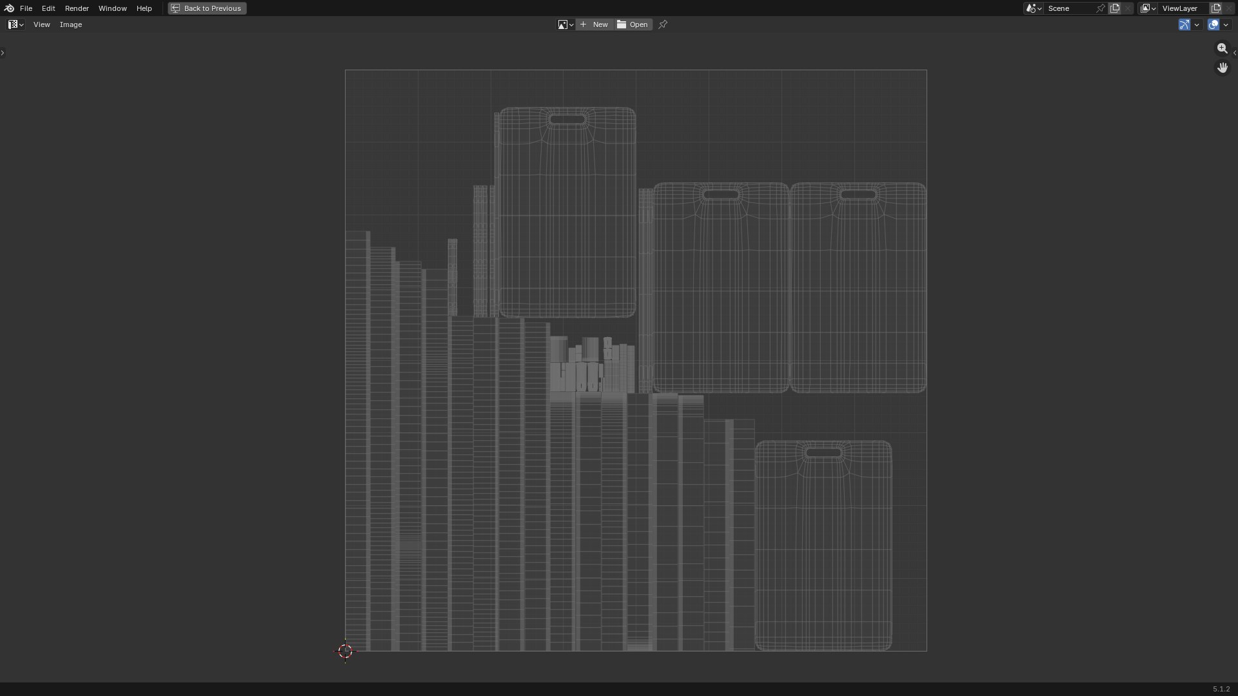Click the Back to Previous button
This screenshot has height=696, width=1238.
pyautogui.click(x=207, y=8)
